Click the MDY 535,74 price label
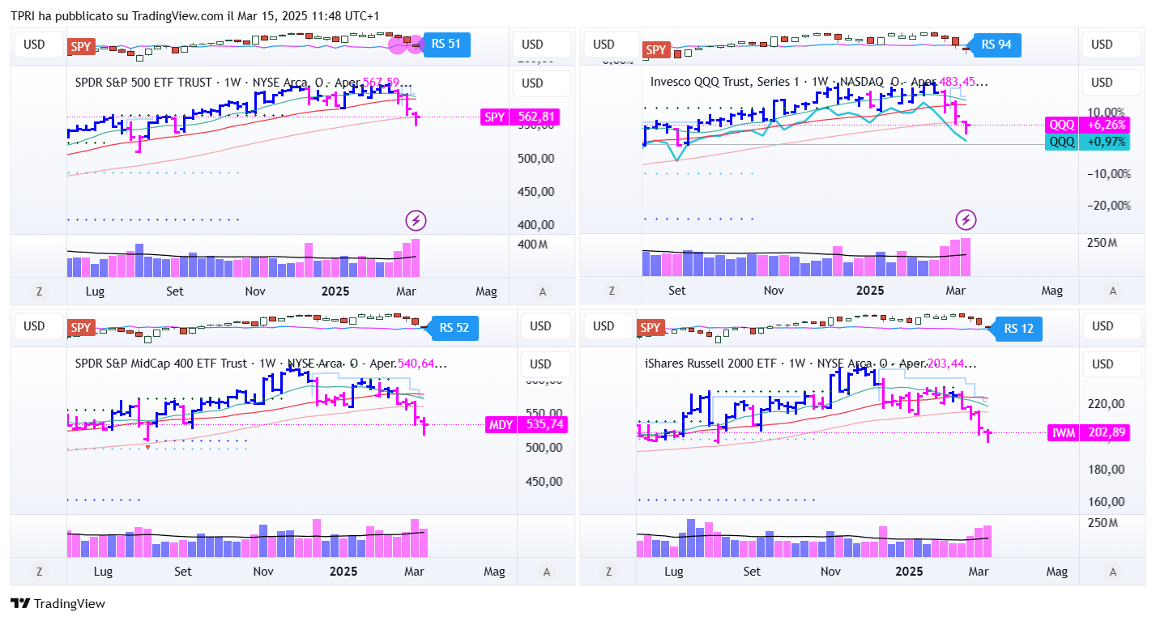Viewport: 1156px width, 621px height. click(x=524, y=424)
